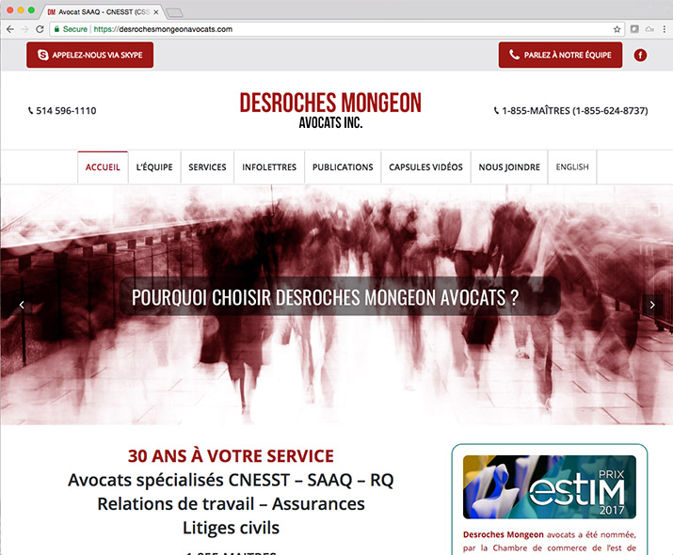
Task: Click the address bar URL field
Action: (329, 29)
